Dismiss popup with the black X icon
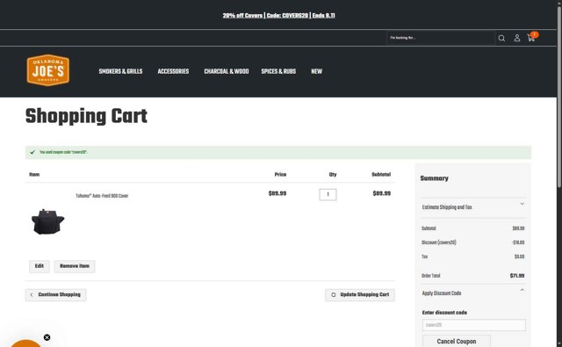 coord(47,337)
